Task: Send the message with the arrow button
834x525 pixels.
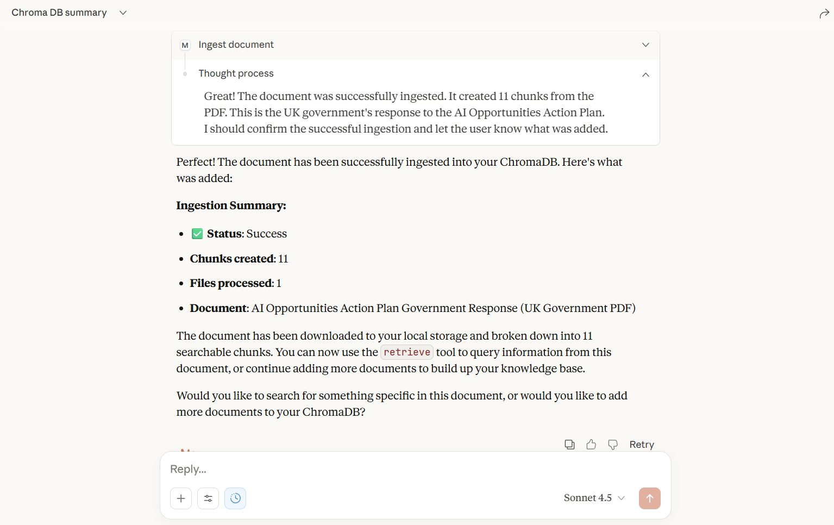Action: point(649,498)
